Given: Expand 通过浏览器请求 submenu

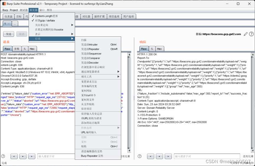Looking at the screenshot, I should [x=98, y=72].
